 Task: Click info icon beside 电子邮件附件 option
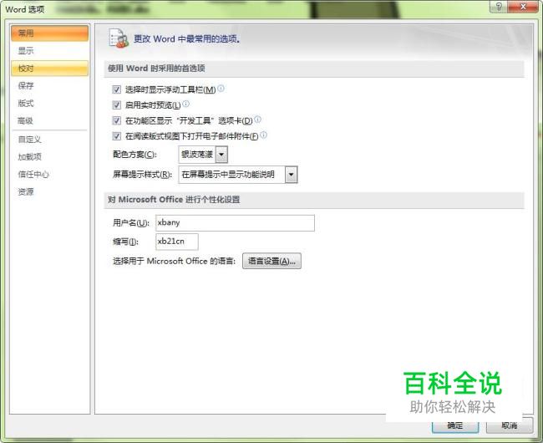tap(263, 135)
